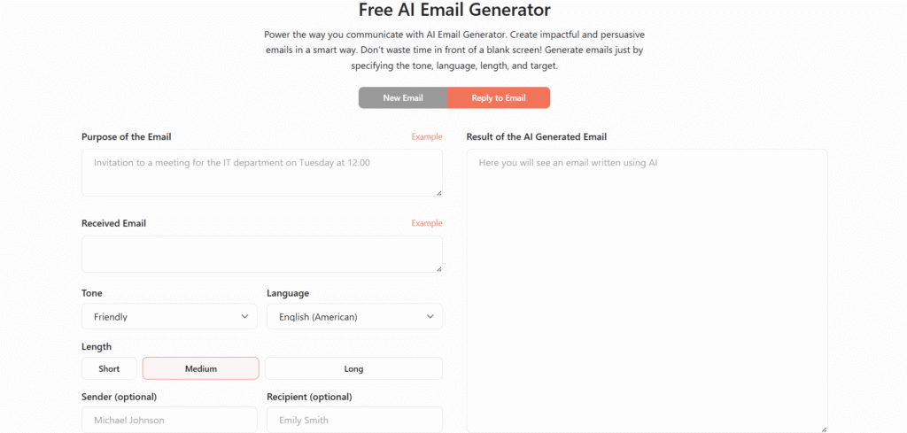Focus the Received Email text box
This screenshot has height=433, width=907.
(261, 254)
